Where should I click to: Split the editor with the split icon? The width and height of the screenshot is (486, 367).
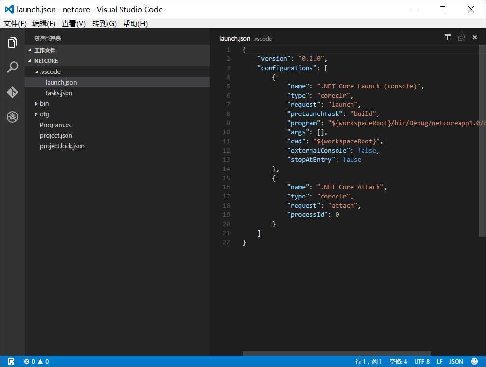click(x=448, y=38)
